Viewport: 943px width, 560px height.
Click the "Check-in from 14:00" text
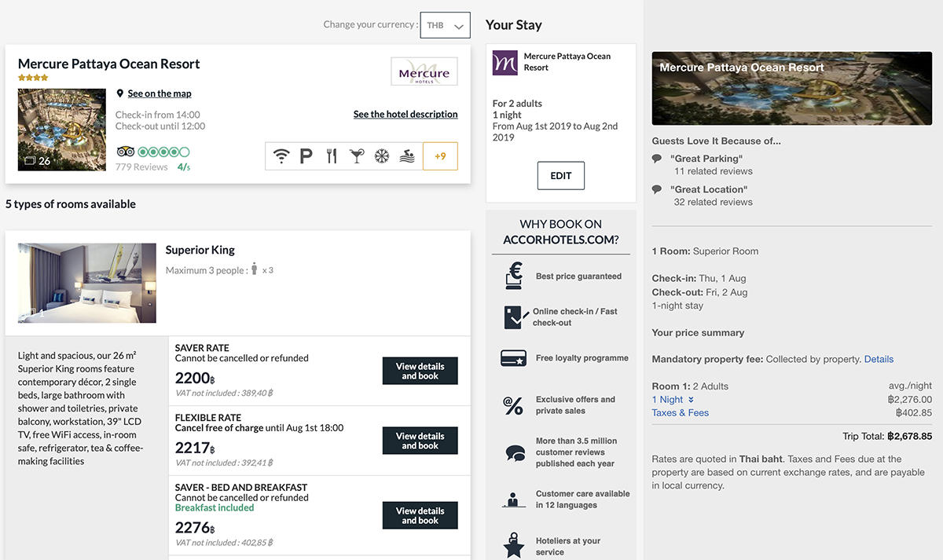(x=158, y=115)
